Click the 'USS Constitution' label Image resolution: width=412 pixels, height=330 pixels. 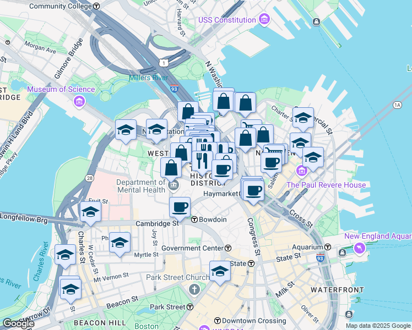pyautogui.click(x=227, y=20)
